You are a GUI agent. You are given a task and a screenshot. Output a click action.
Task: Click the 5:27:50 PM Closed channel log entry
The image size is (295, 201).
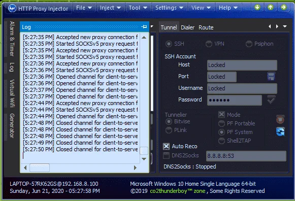point(80,149)
